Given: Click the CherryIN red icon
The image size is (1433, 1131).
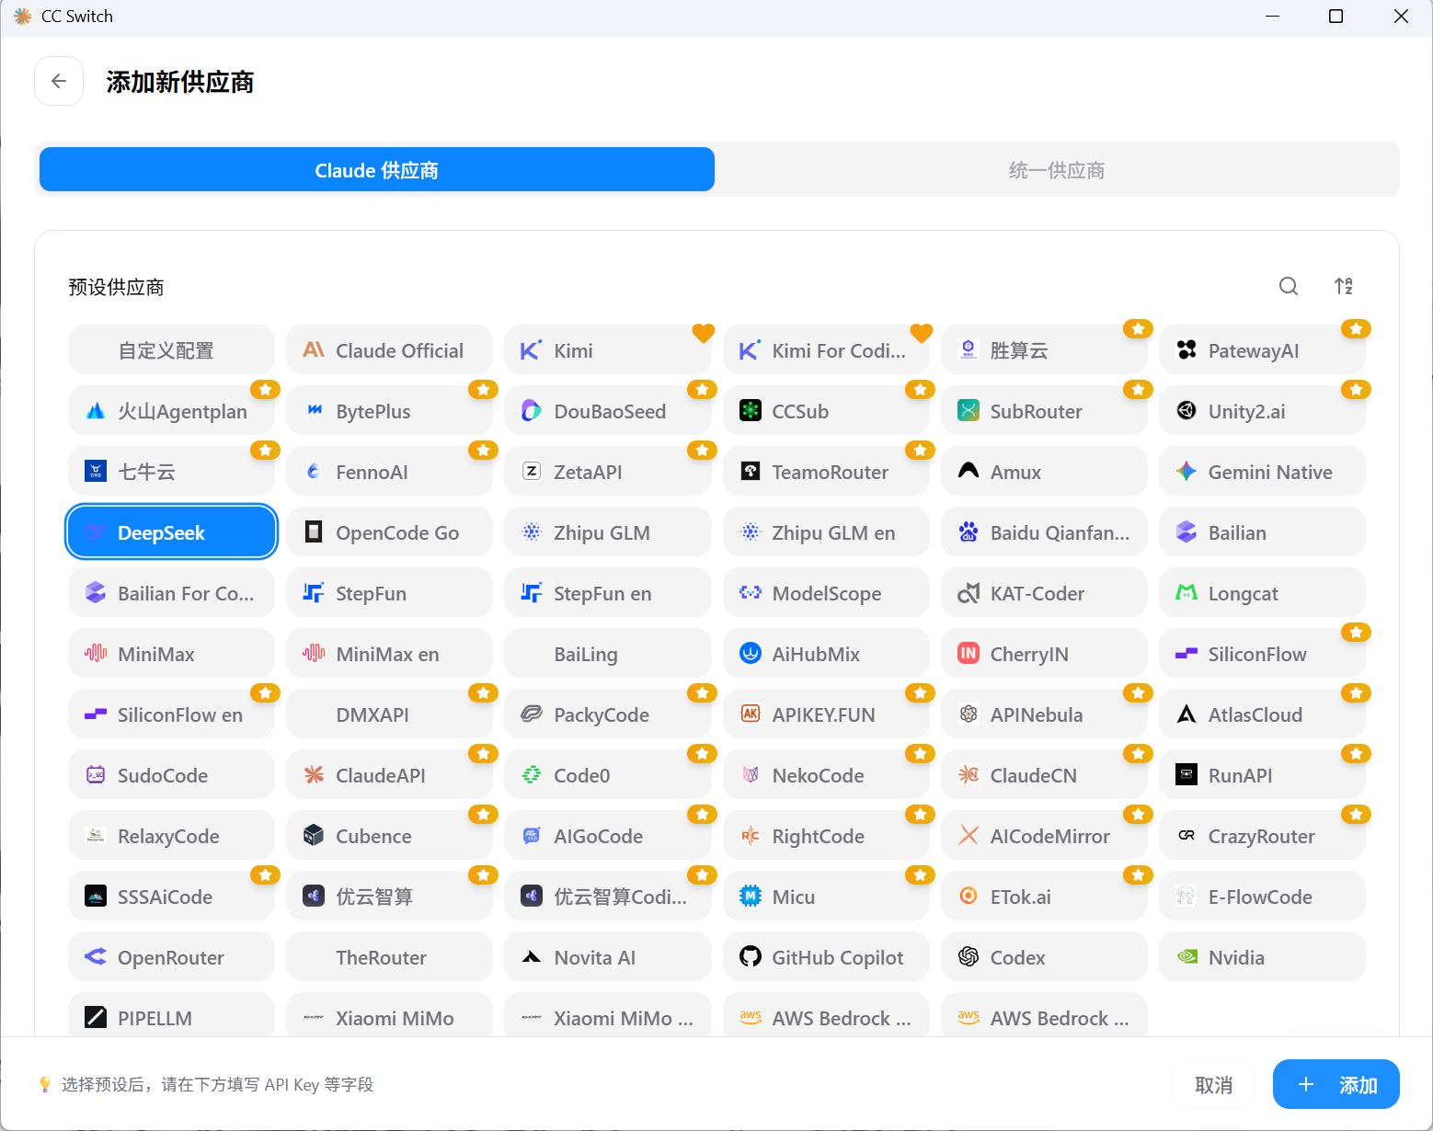Looking at the screenshot, I should point(969,654).
